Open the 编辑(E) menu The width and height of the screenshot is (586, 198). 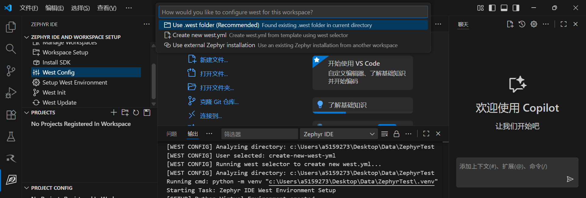click(x=55, y=8)
